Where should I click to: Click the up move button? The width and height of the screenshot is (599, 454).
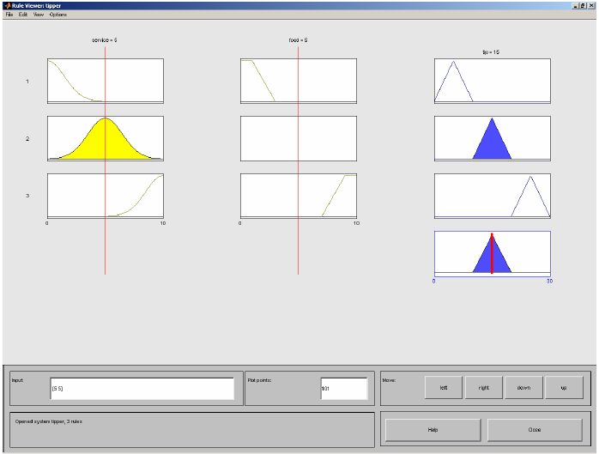click(564, 388)
